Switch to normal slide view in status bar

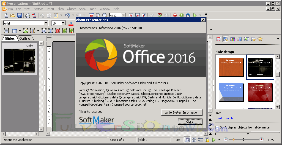(x=187, y=140)
